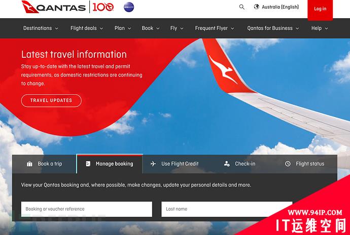Click the Booking or voucher reference field
The image size is (350, 235).
click(x=87, y=209)
